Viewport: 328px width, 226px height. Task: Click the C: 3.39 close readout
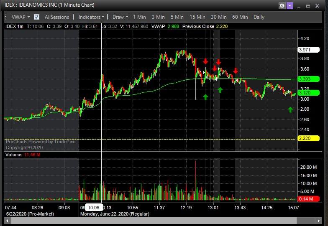point(54,27)
